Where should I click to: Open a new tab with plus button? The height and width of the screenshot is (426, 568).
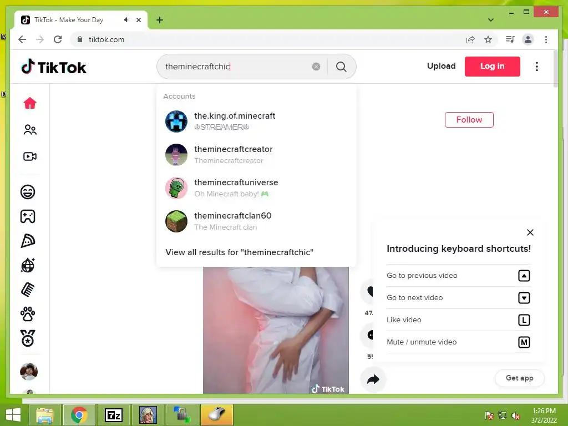160,20
